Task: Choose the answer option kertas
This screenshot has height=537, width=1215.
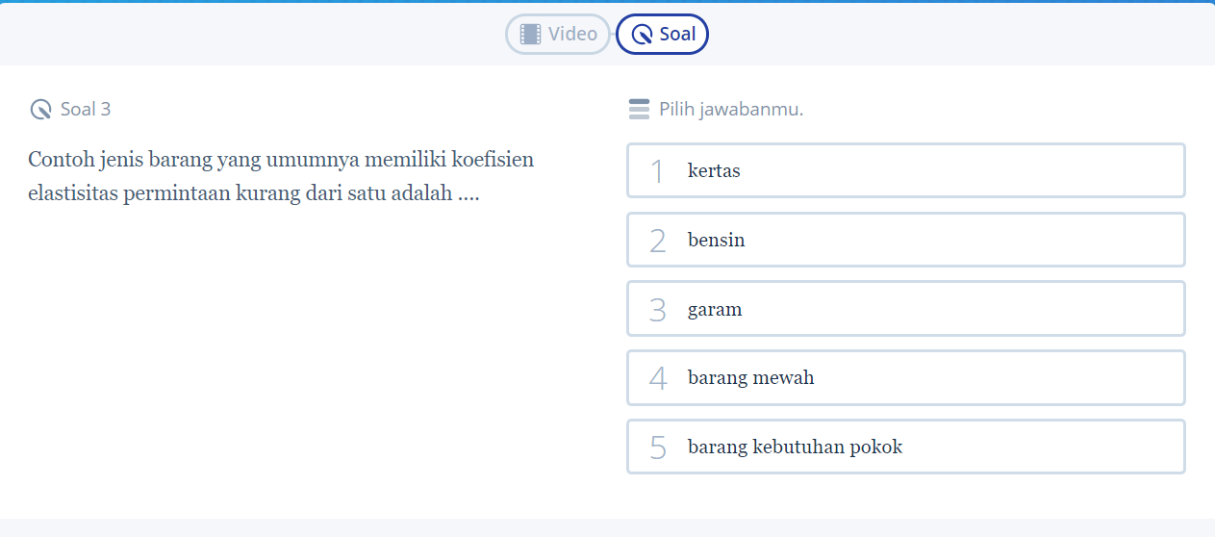Action: [905, 171]
